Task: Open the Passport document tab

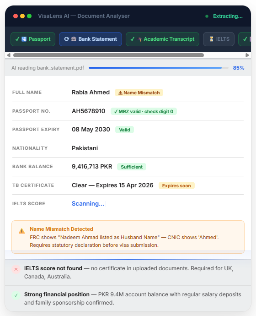Action: 33,39
